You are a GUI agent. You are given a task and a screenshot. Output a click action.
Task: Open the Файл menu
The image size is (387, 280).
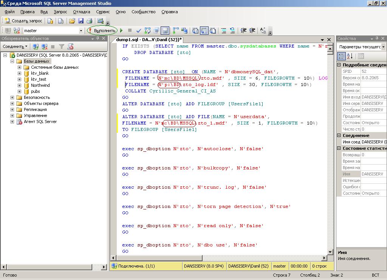tap(9, 12)
